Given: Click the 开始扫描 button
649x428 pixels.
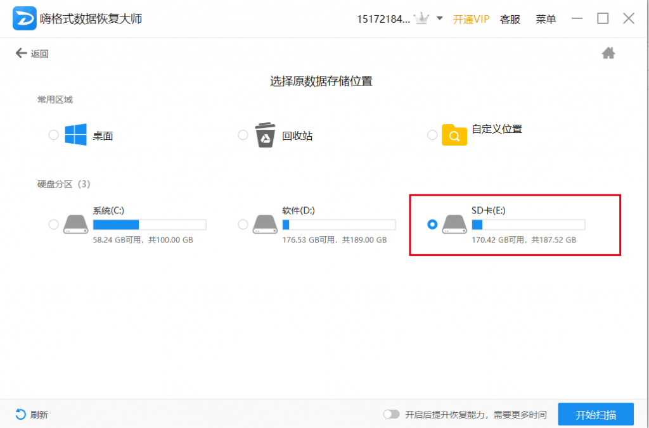Looking at the screenshot, I should click(x=596, y=414).
